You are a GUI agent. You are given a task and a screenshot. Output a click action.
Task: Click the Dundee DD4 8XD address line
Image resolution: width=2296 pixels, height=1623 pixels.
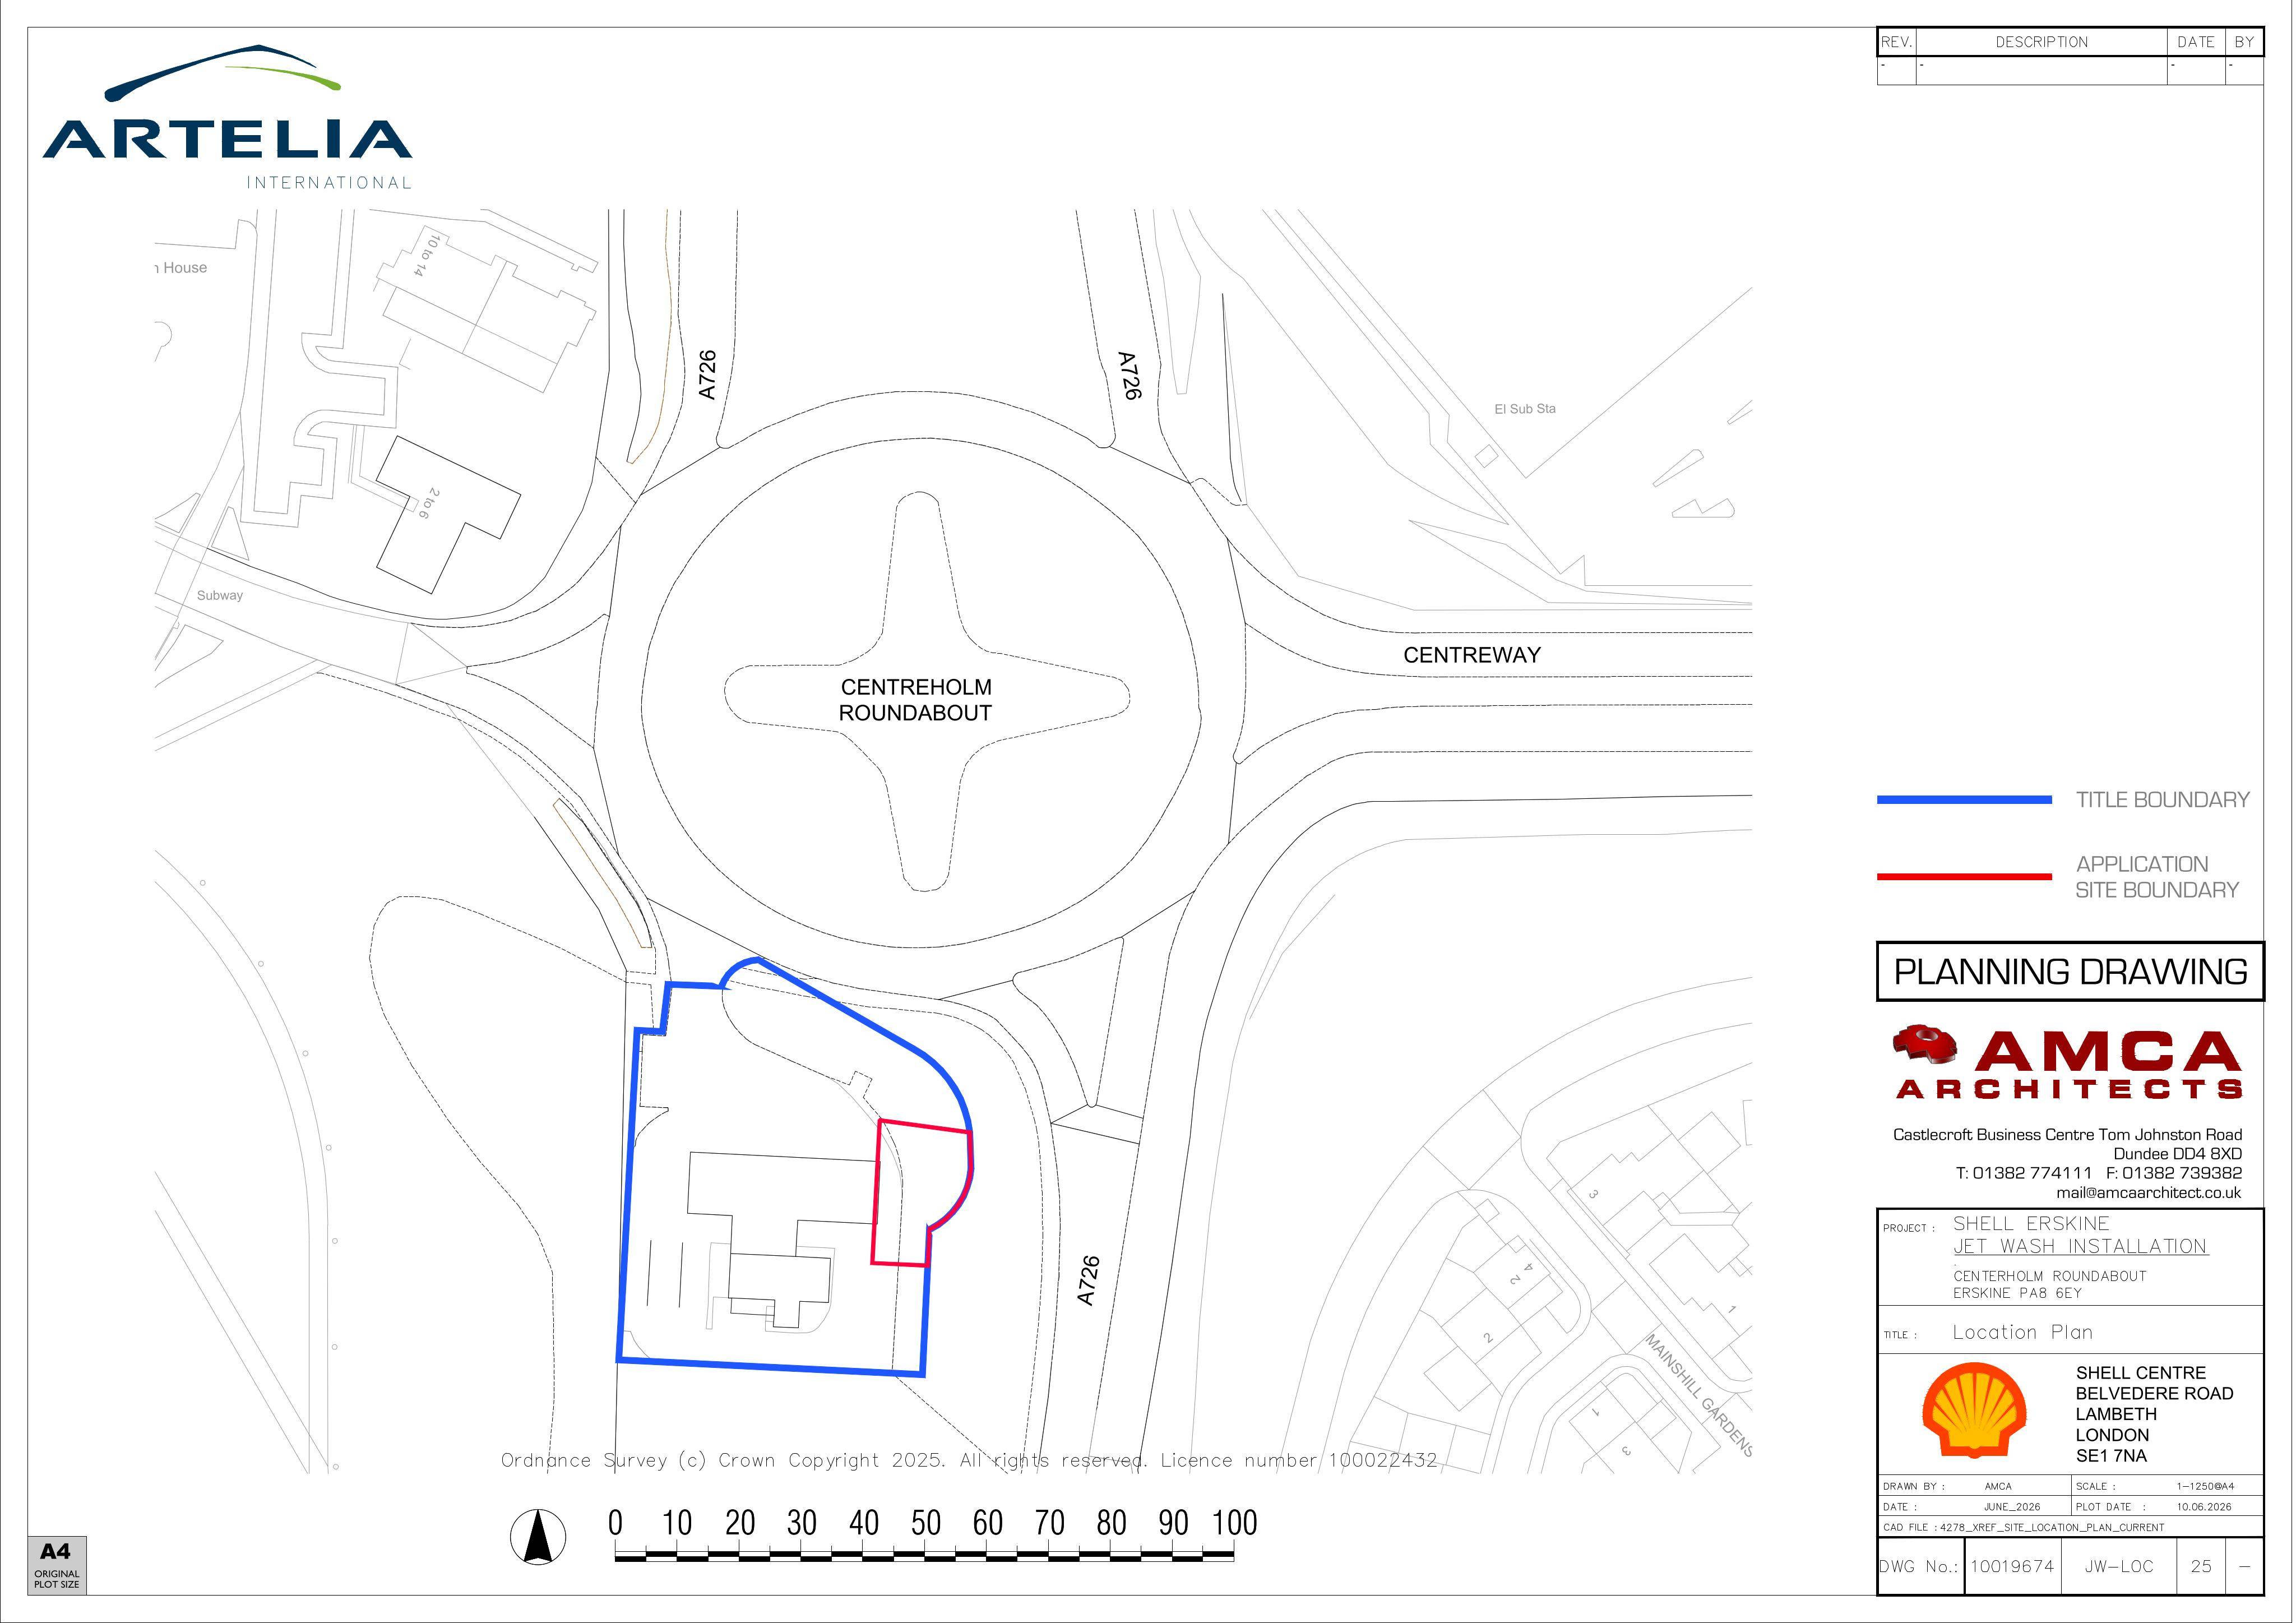2177,1154
